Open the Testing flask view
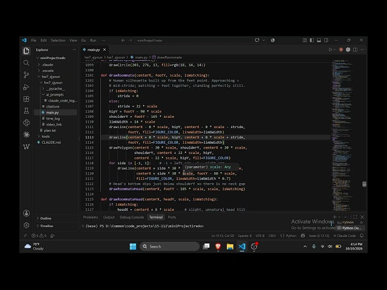The width and height of the screenshot is (387, 290). 26,111
